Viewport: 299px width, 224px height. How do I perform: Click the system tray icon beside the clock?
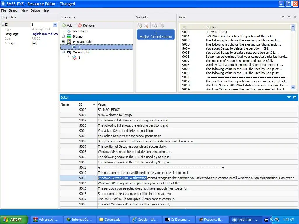click(x=277, y=220)
